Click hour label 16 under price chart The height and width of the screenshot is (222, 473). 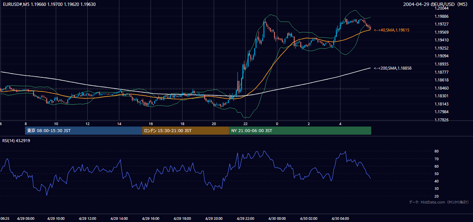tap(151, 124)
